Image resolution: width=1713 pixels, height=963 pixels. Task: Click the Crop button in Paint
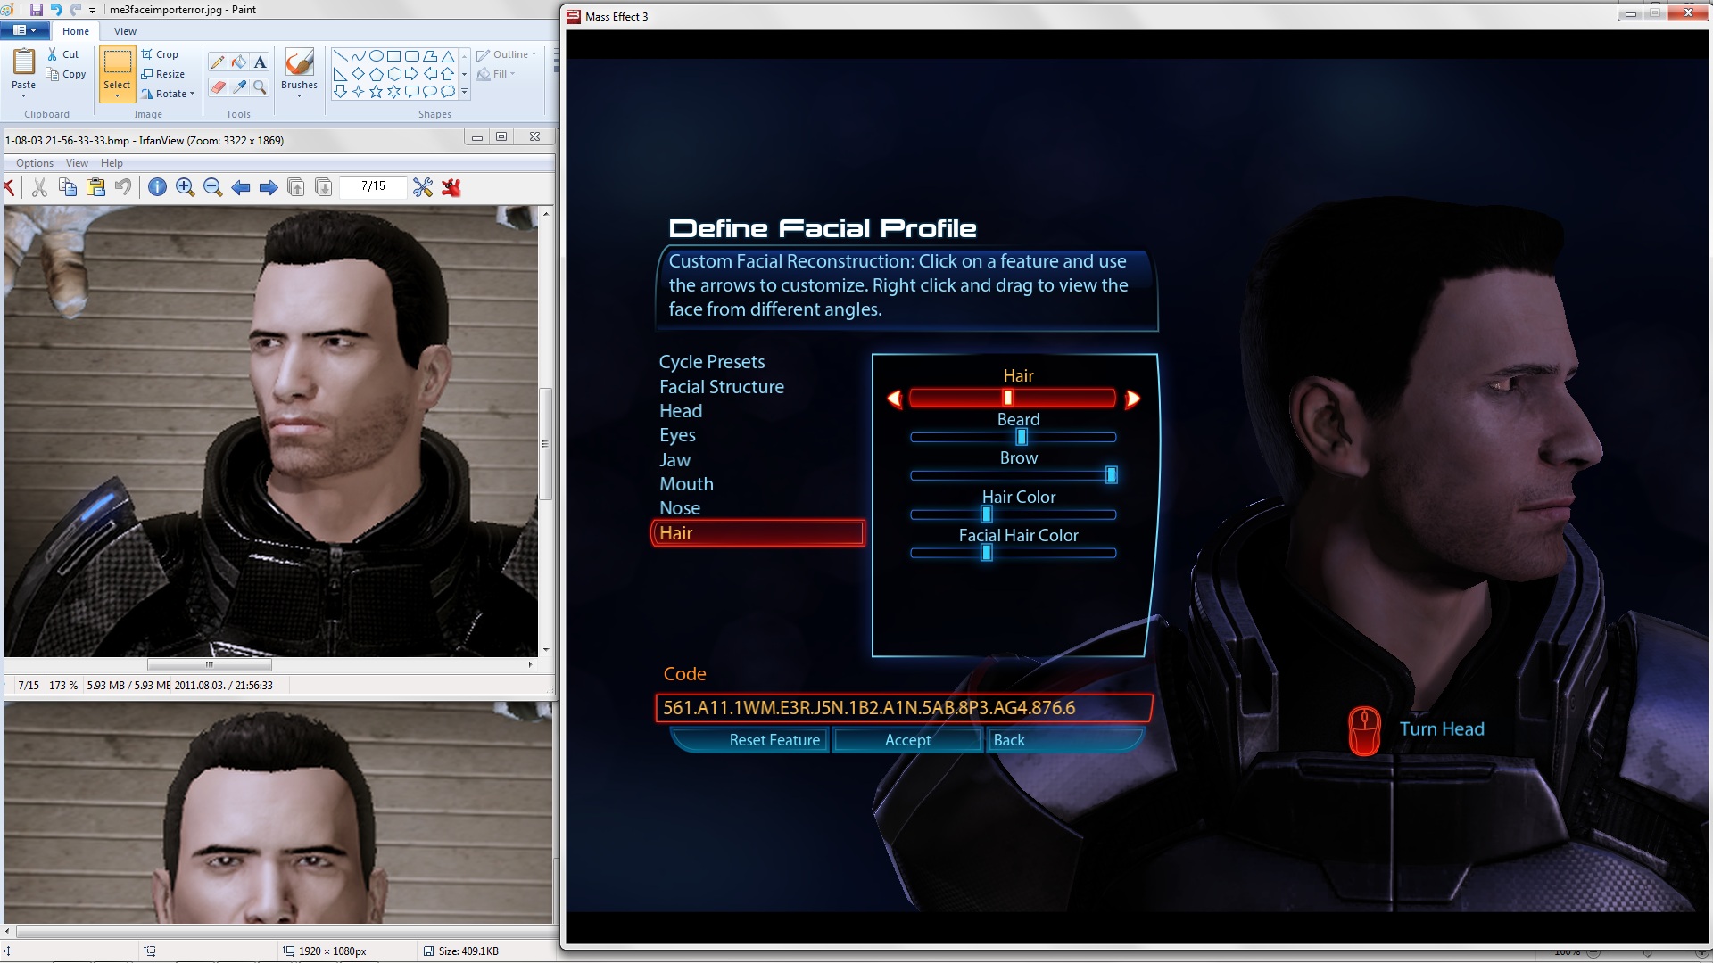pos(160,54)
